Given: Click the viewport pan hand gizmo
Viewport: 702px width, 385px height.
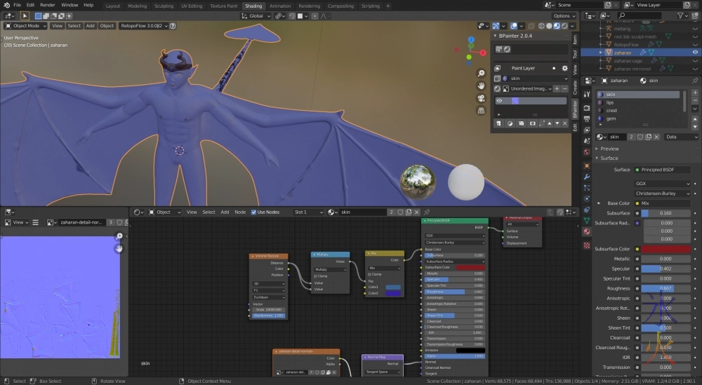Looking at the screenshot, I should [x=481, y=86].
